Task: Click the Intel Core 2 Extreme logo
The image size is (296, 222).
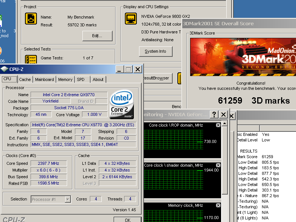Action: (x=122, y=105)
